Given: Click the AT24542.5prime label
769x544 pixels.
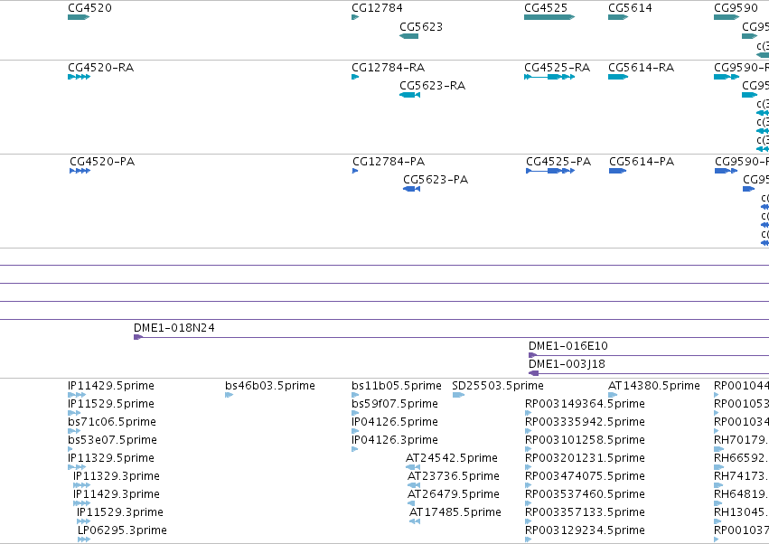Looking at the screenshot, I should pyautogui.click(x=452, y=457).
